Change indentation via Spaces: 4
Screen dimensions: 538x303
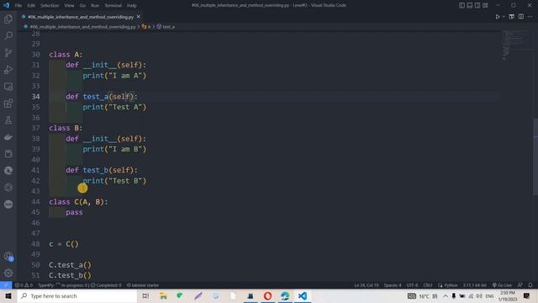(x=393, y=285)
